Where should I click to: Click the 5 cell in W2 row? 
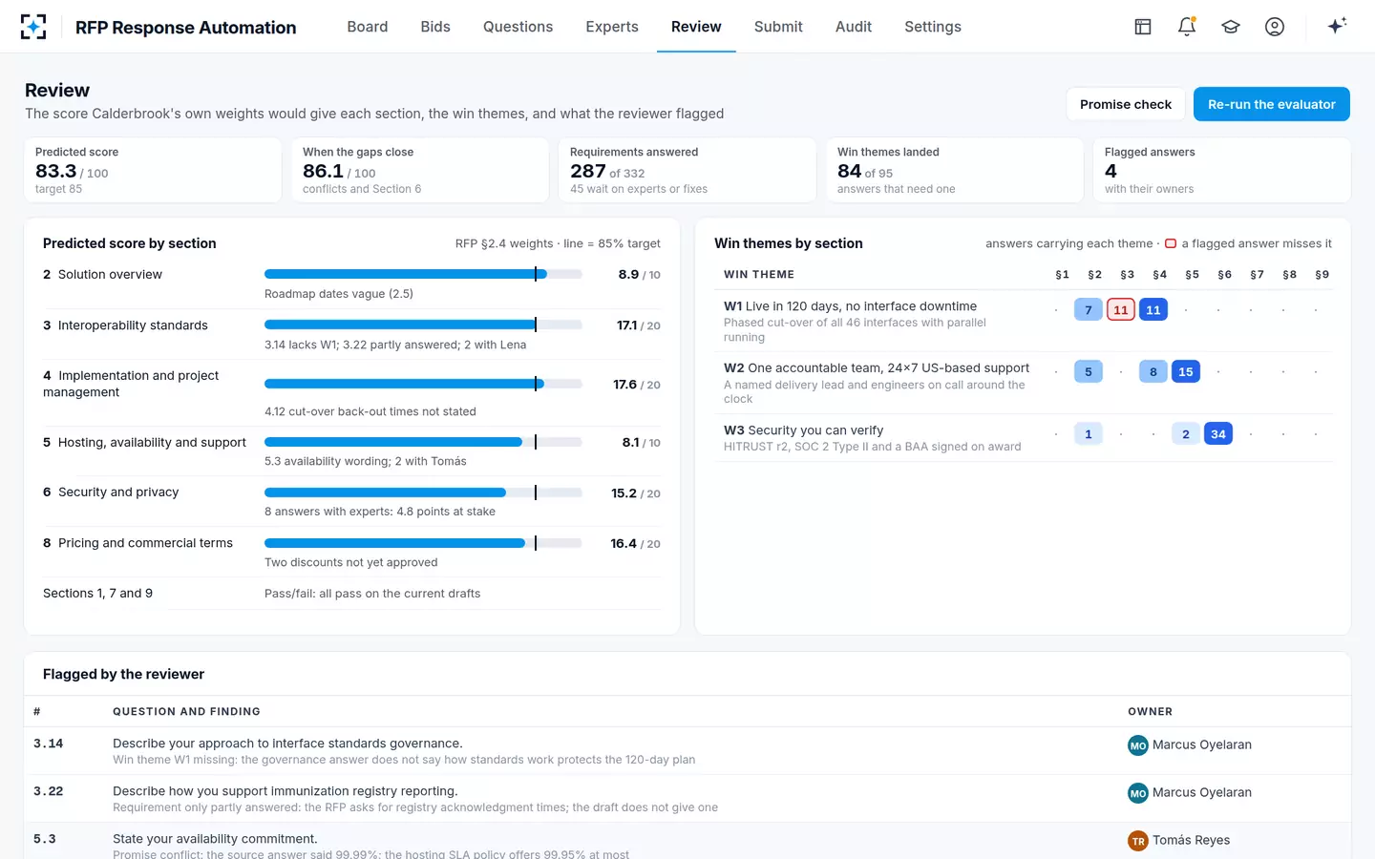point(1089,371)
